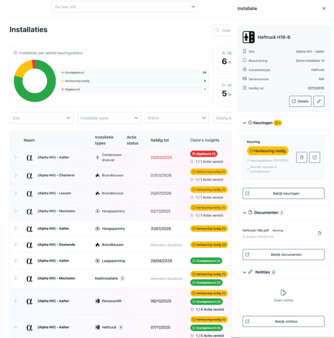
Task: Click the Bekijk notities button
Action: pyautogui.click(x=283, y=322)
